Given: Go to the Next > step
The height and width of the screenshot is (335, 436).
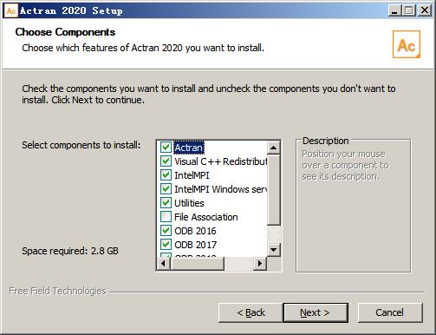Looking at the screenshot, I should [316, 312].
